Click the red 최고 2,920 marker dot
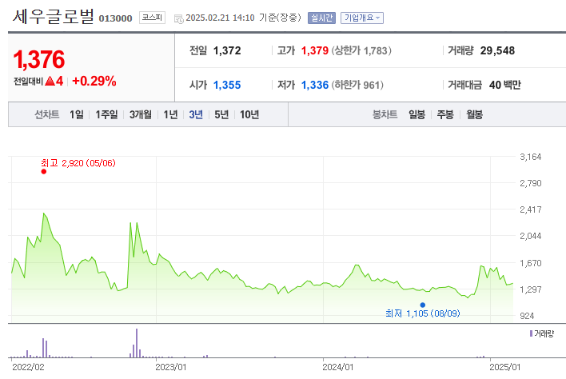566x379 pixels. coord(44,171)
